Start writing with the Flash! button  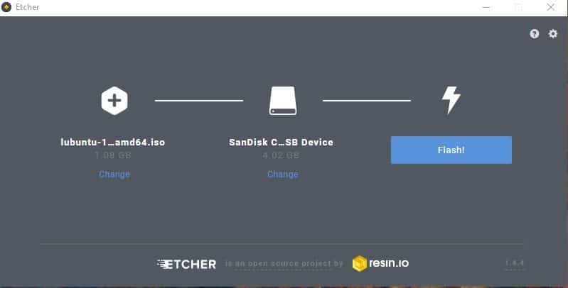coord(451,150)
